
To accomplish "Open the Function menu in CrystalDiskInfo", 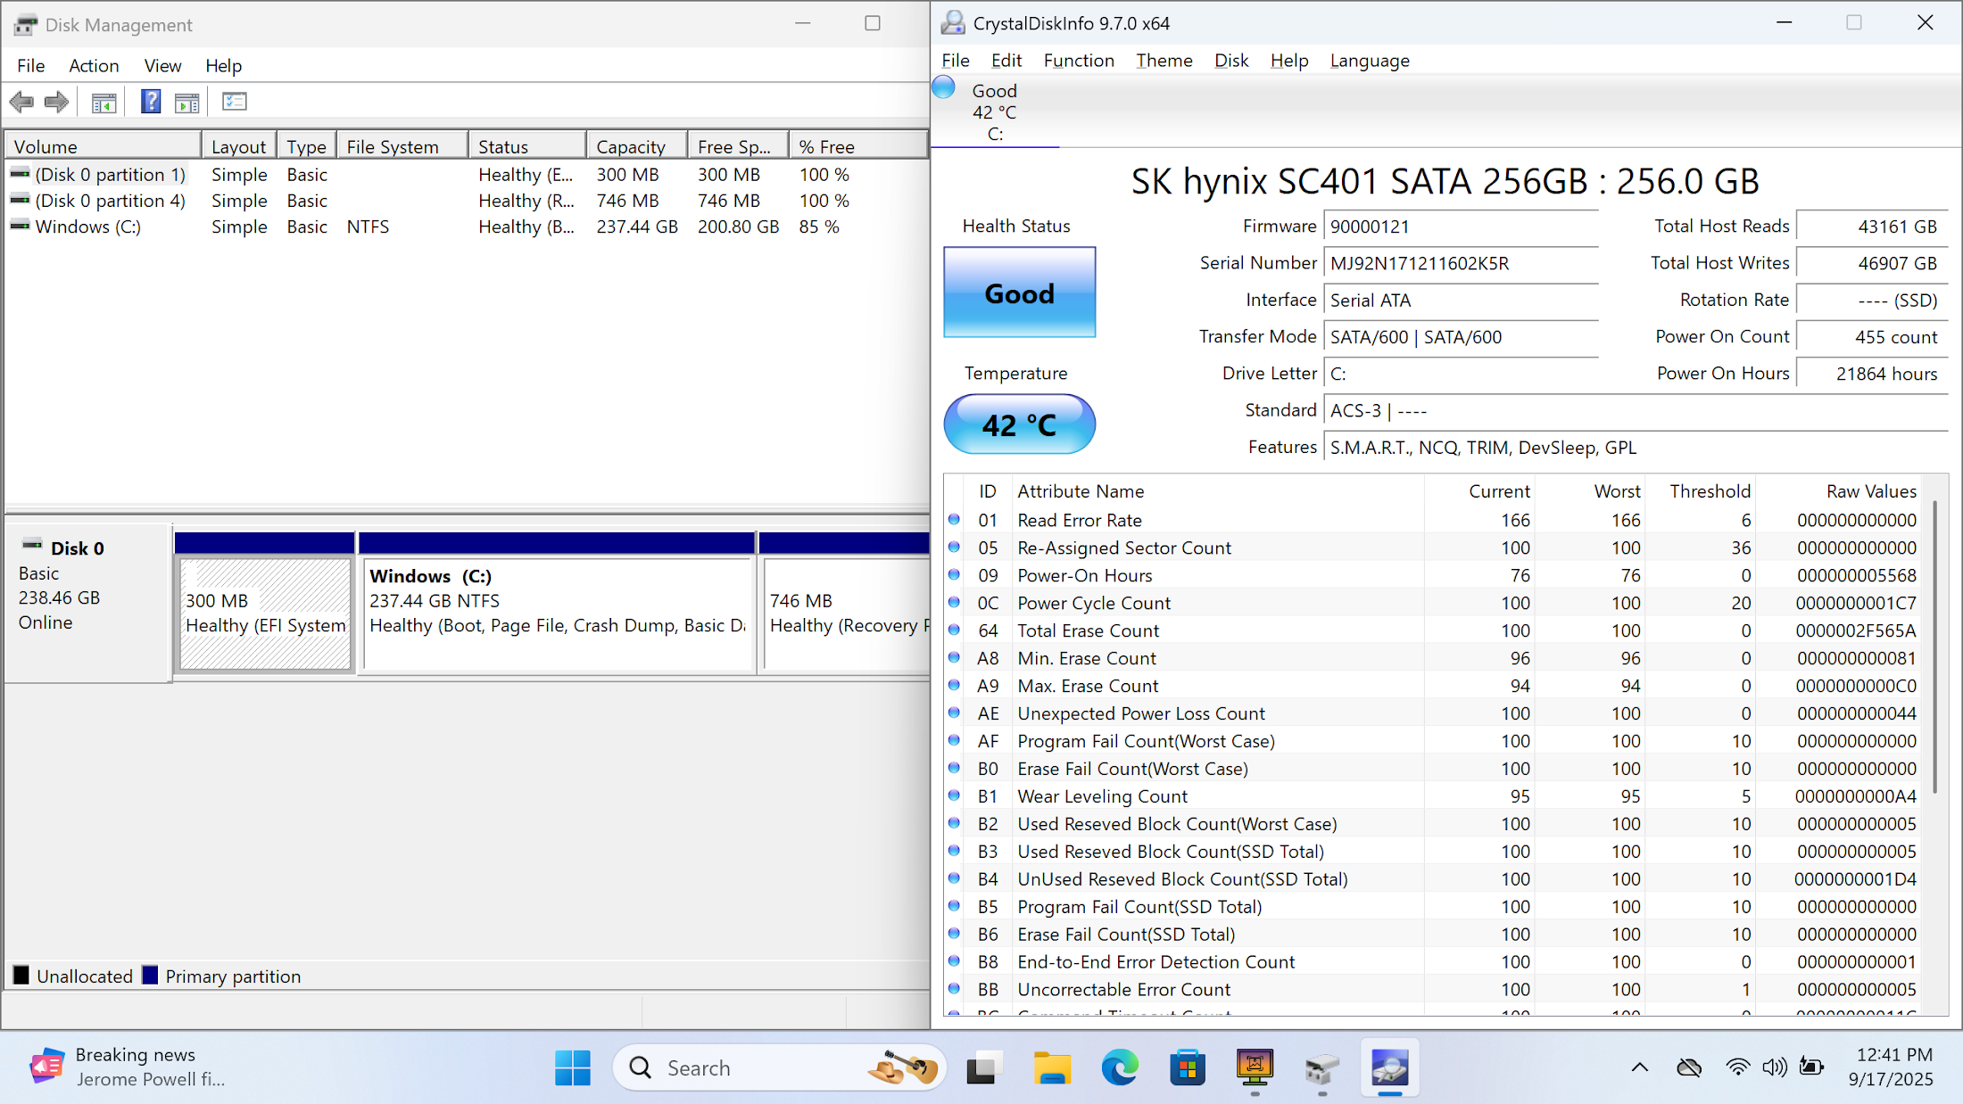I will click(x=1078, y=61).
